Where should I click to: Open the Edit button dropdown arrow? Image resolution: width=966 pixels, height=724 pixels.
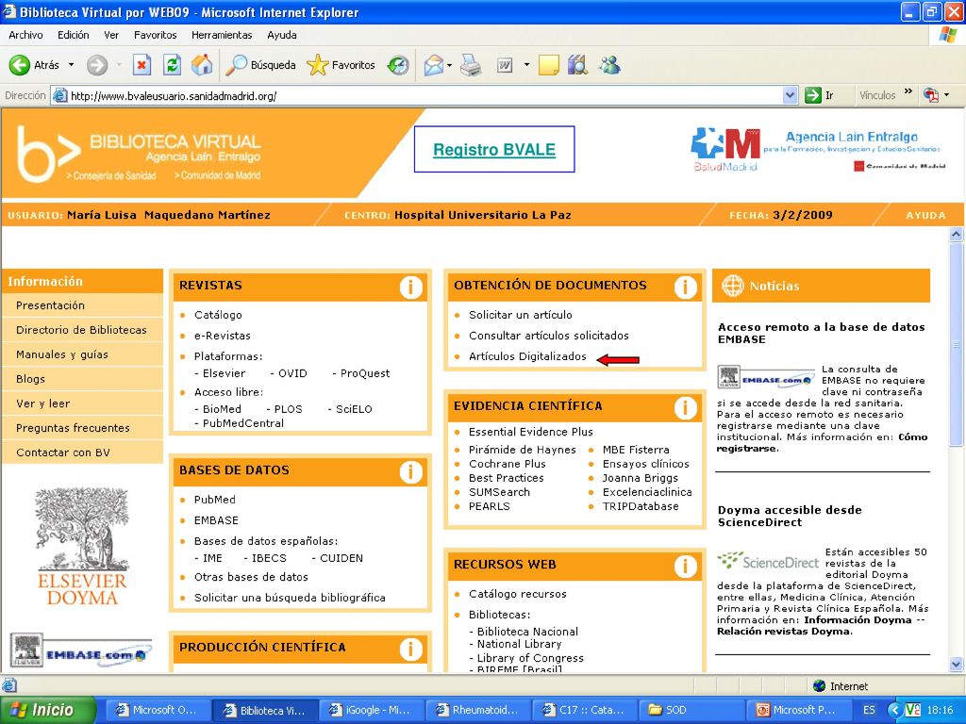(x=526, y=65)
